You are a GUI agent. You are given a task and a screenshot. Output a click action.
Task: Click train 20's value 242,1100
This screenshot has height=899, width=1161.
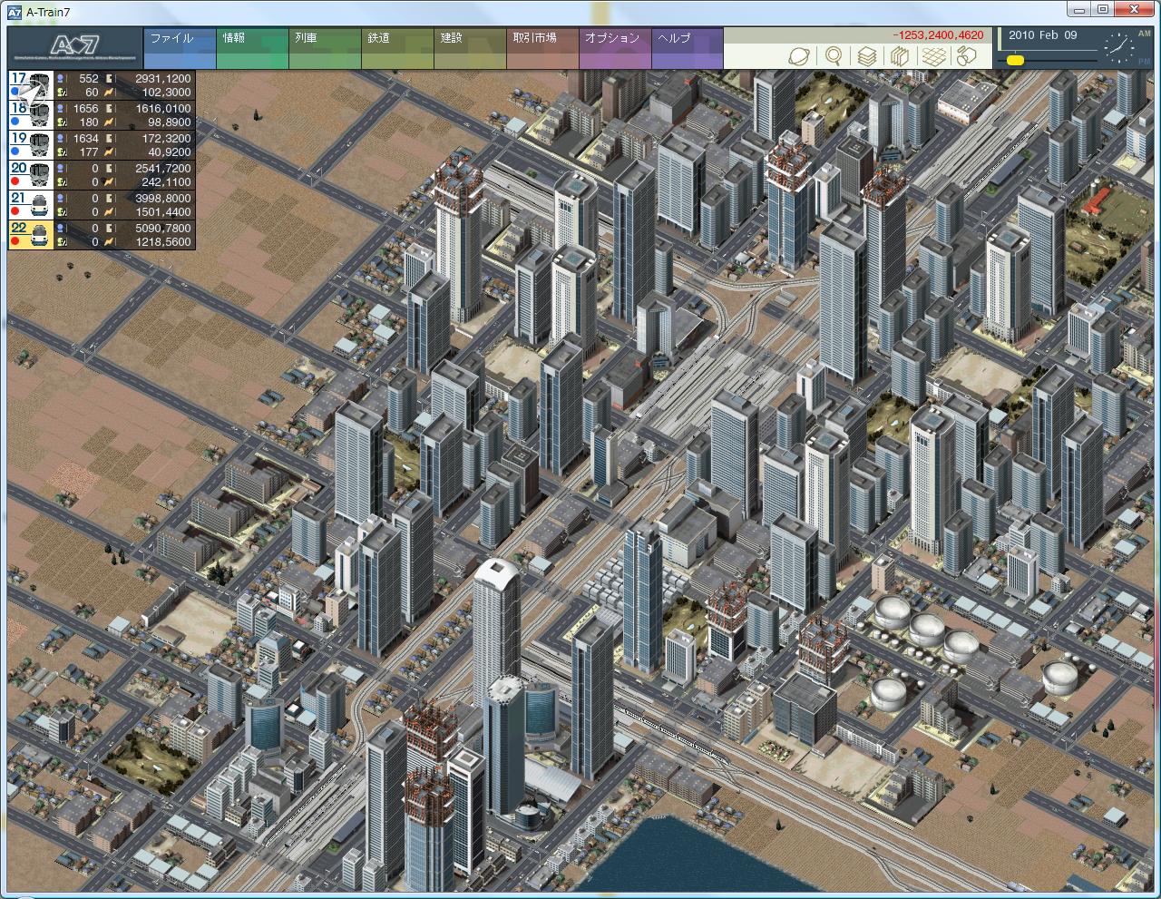(167, 182)
